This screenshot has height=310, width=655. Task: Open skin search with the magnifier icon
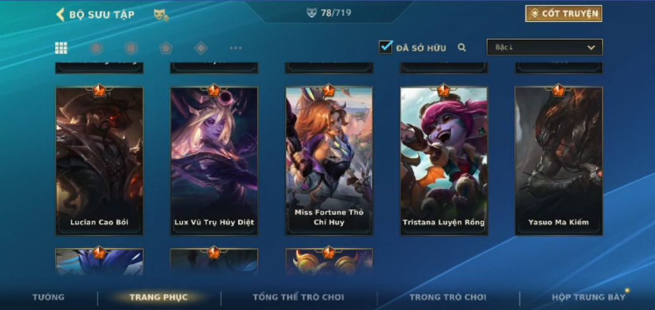[461, 47]
